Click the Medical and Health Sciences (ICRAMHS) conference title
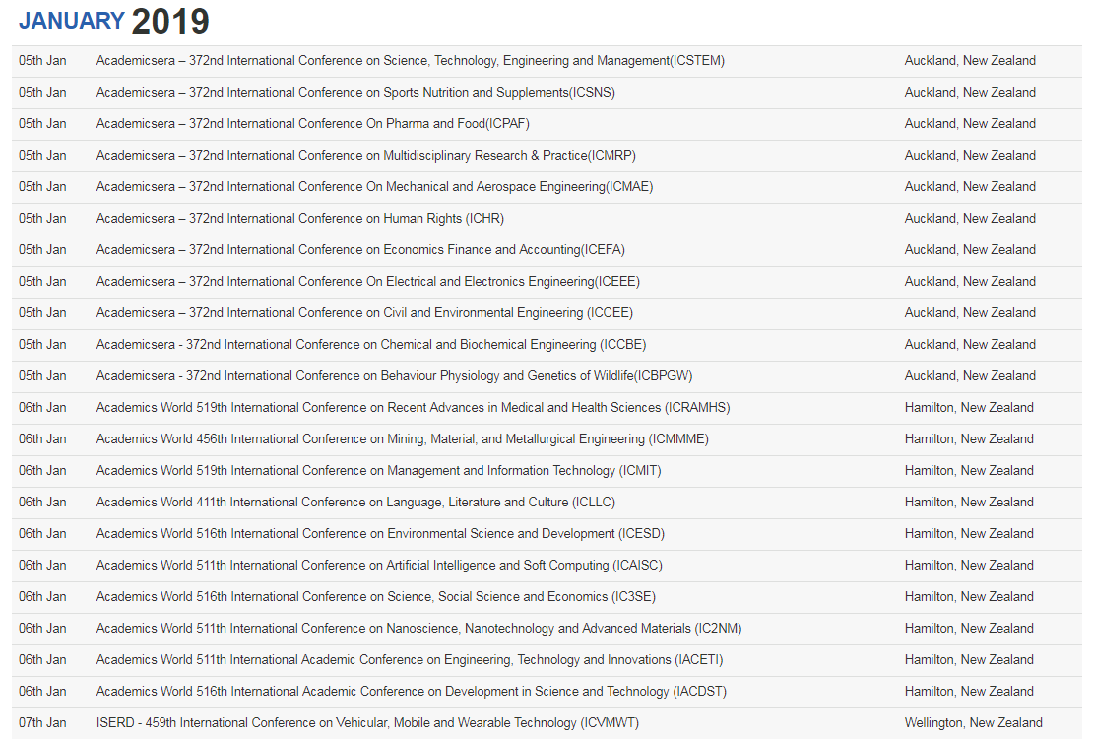This screenshot has width=1093, height=739. (x=414, y=408)
